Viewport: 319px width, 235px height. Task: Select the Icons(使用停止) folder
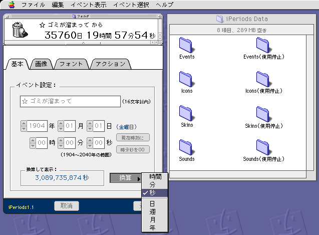tap(263, 83)
